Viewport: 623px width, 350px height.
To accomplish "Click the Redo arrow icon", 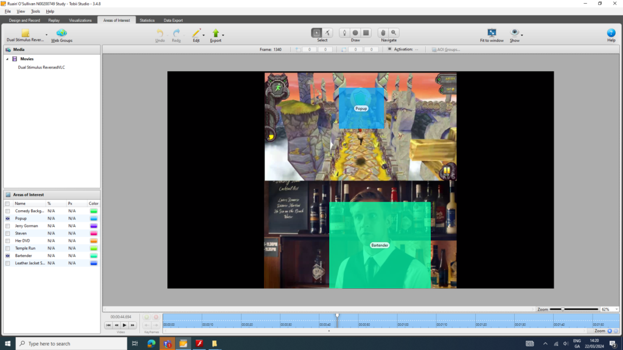I will tap(176, 33).
